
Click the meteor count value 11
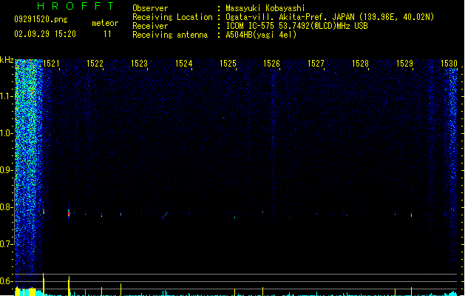107,34
